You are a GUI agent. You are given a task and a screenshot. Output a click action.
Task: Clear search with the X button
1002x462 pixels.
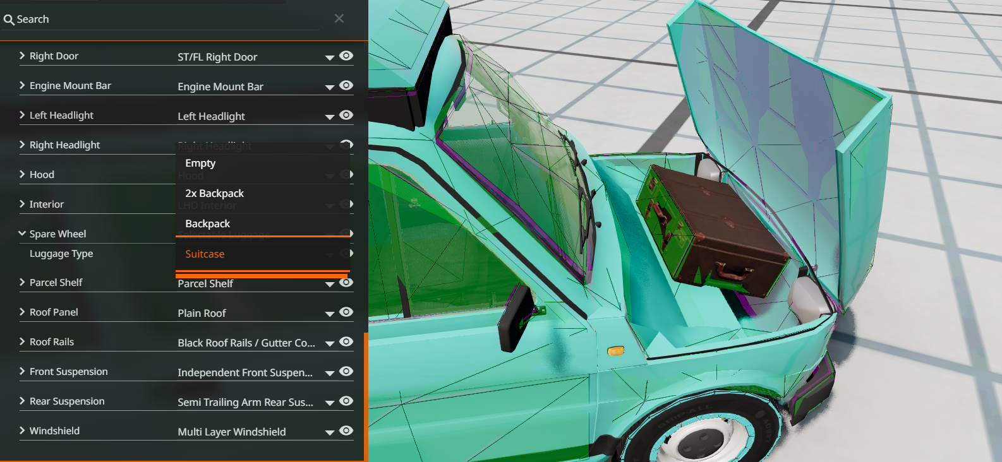pyautogui.click(x=339, y=18)
